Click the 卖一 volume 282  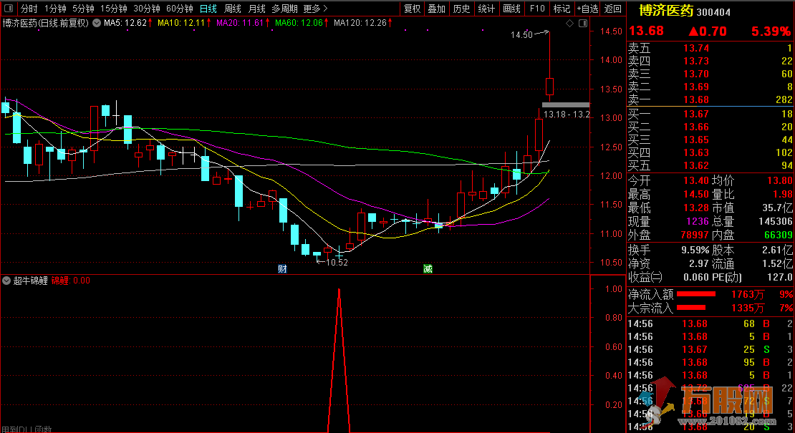(784, 99)
